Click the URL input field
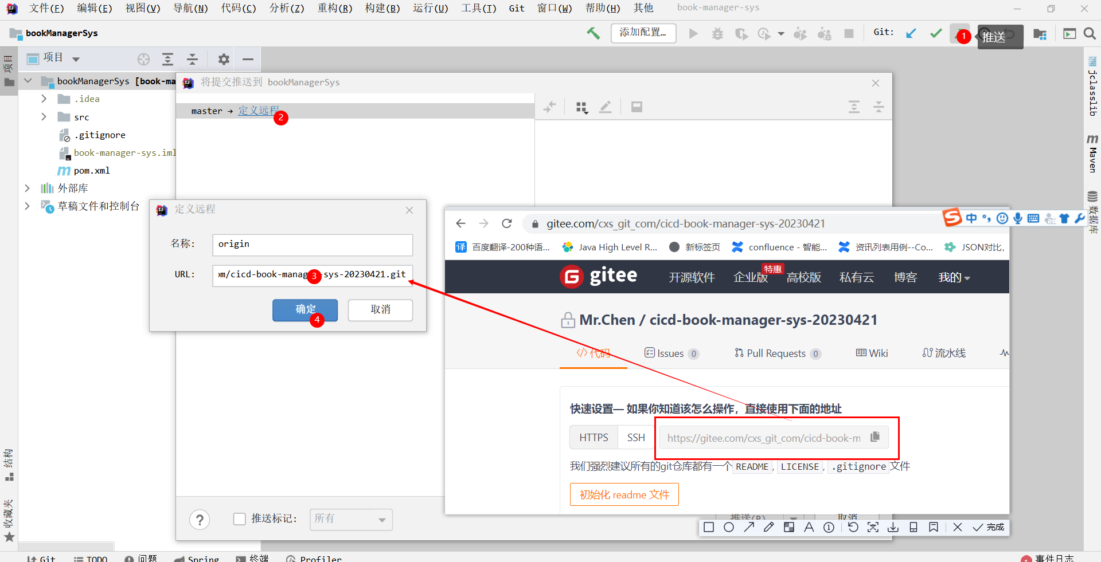The width and height of the screenshot is (1101, 562). [313, 275]
